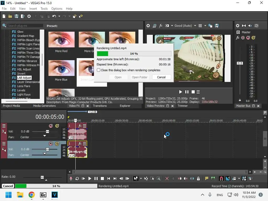Viewport: 268px width, 201px height.
Task: Toggle solo on track 4
Action: pos(57,144)
